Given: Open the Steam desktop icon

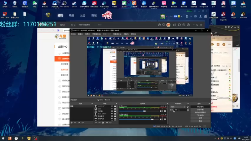Looking at the screenshot, I should (x=74, y=4).
